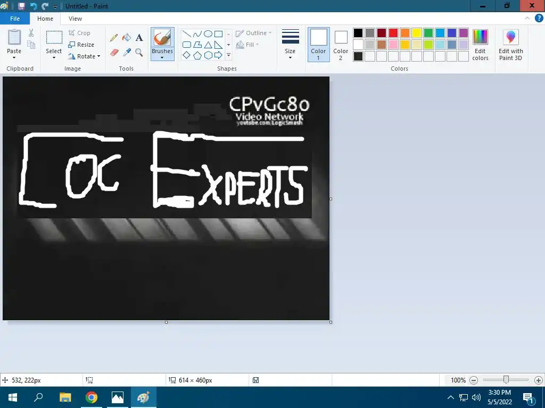Expand the Shapes gallery more arrow

click(228, 55)
